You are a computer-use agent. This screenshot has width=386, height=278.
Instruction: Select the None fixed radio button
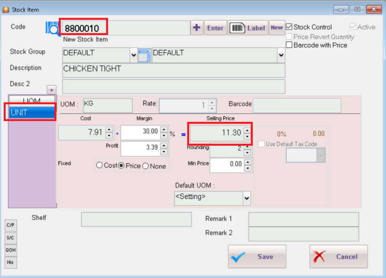(x=145, y=166)
